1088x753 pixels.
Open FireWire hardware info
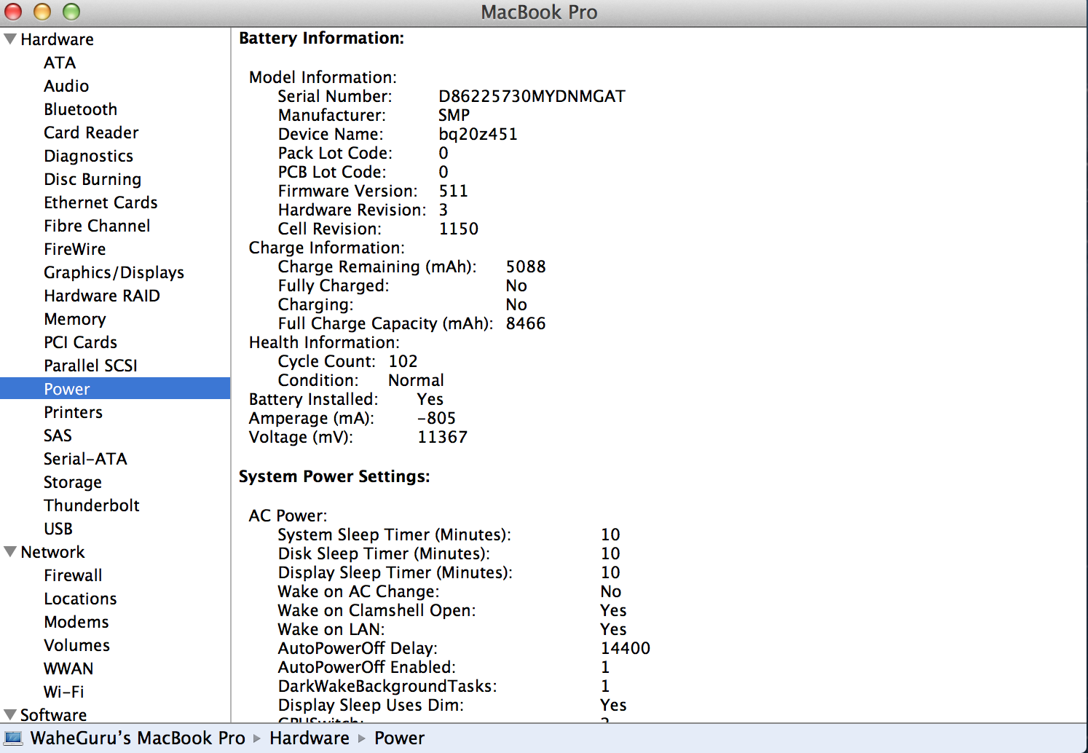(x=74, y=249)
